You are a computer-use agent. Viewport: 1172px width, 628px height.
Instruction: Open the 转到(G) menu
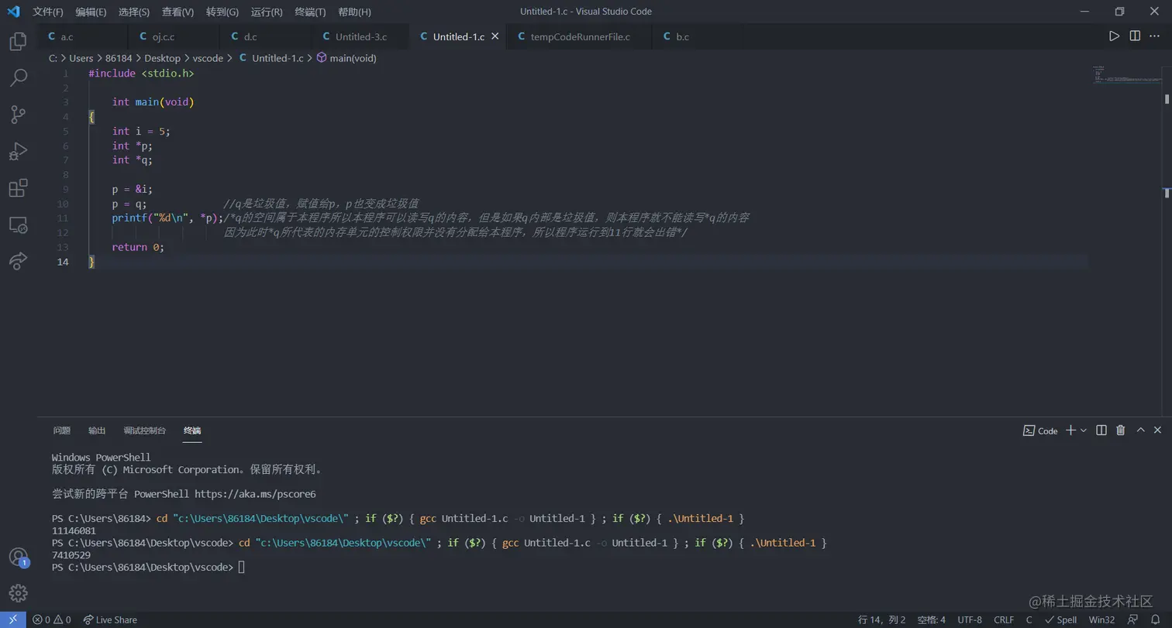pyautogui.click(x=222, y=12)
